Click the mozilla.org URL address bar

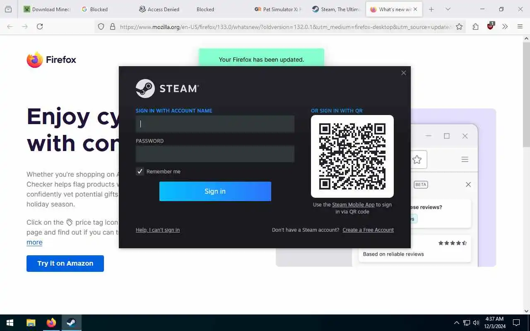[x=285, y=27]
